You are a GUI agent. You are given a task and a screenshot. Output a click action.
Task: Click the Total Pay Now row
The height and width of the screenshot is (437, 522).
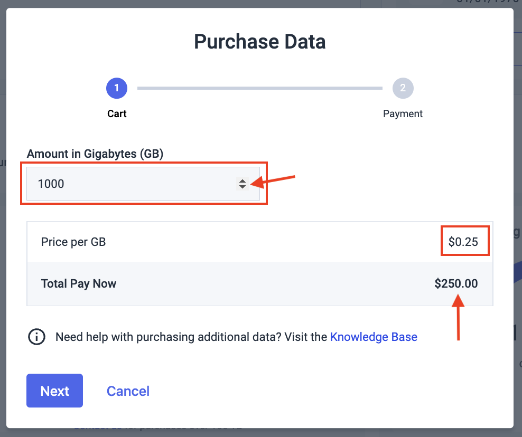click(x=259, y=283)
